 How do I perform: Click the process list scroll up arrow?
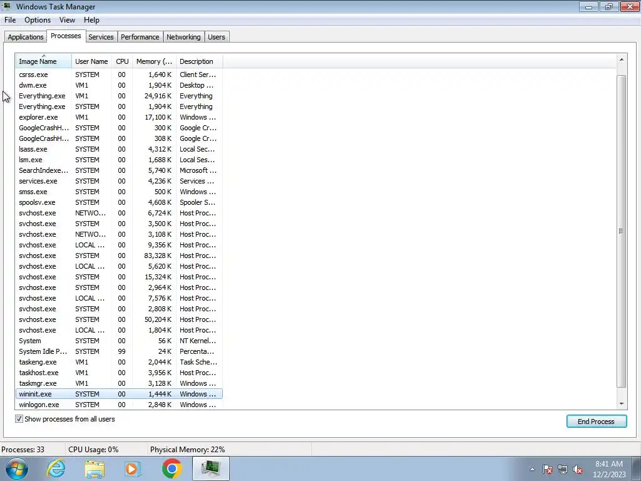click(622, 60)
